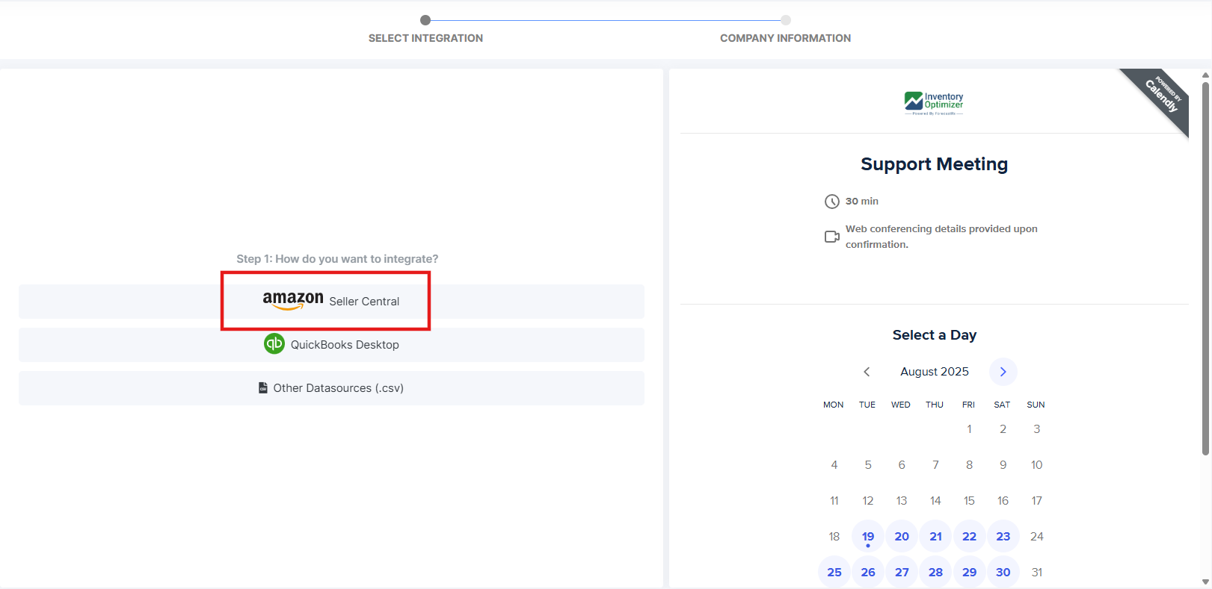Click the 30 min duration text
This screenshot has height=589, width=1212.
[x=862, y=202]
